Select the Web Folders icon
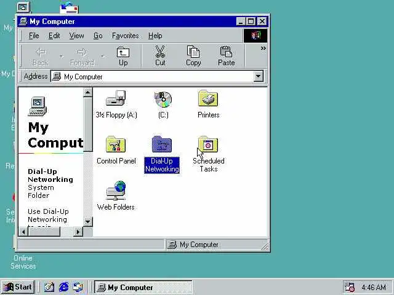 pos(116,191)
